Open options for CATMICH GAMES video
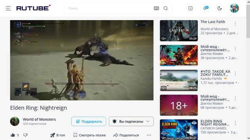The width and height of the screenshot is (250, 140). click(235, 123)
